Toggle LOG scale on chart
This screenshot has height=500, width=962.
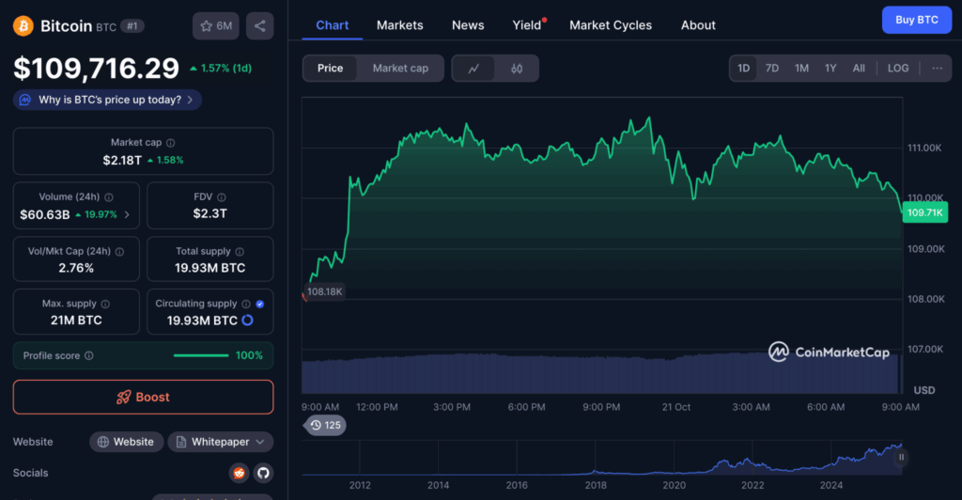click(898, 69)
